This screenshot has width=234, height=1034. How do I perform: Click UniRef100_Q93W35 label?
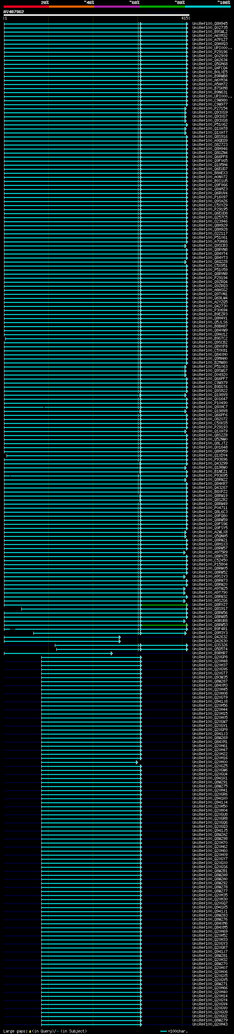pos(210,677)
